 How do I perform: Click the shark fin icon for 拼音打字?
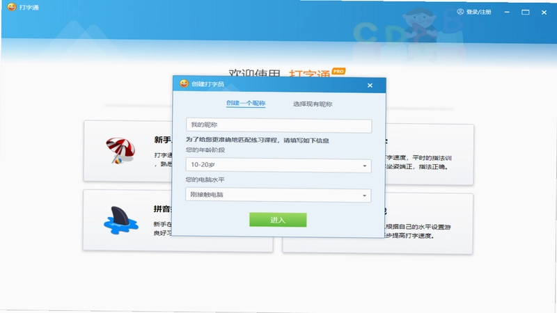(x=120, y=220)
